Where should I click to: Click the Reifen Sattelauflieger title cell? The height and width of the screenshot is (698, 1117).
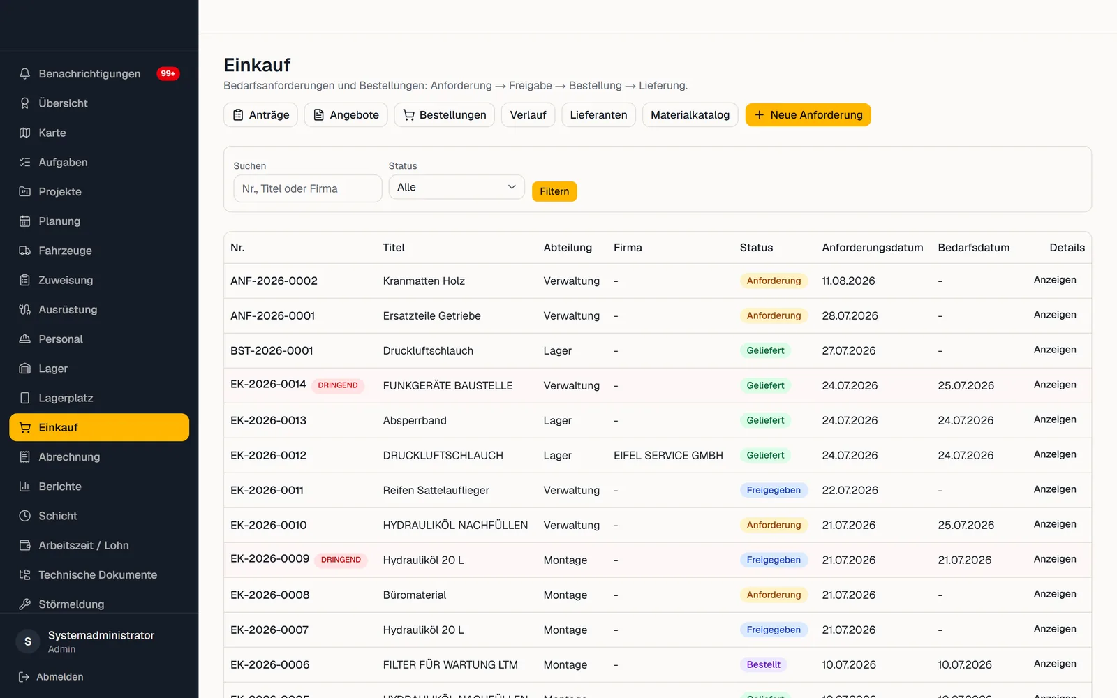[x=436, y=490]
